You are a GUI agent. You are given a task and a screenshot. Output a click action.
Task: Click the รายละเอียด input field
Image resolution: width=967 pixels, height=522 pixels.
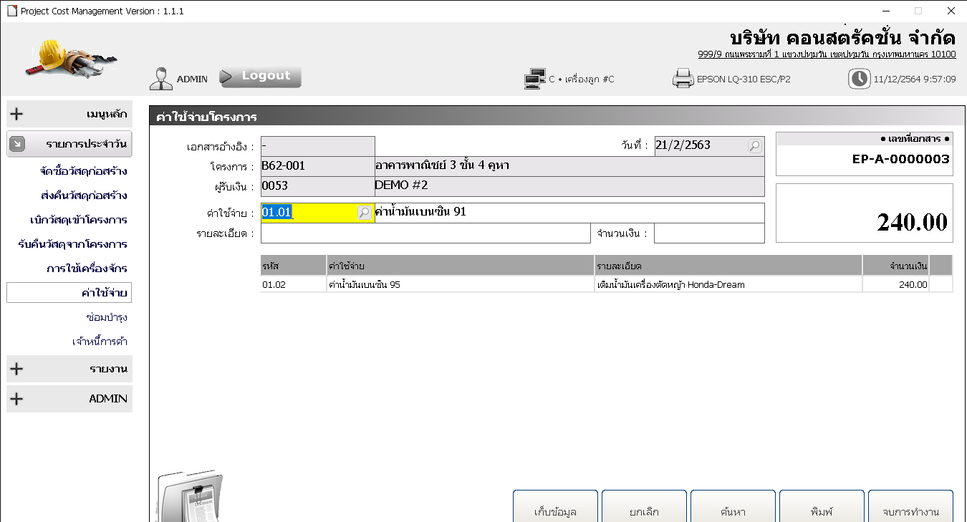(425, 233)
